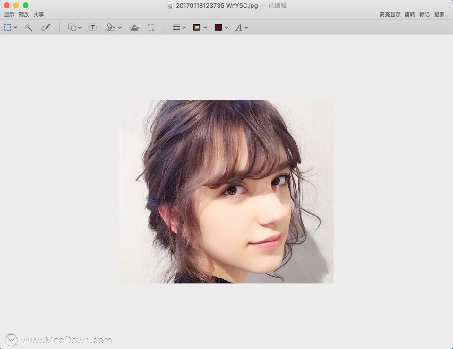Click the file name 20170118123736_WnY5C.jpg
This screenshot has height=349, width=453.
(x=217, y=6)
